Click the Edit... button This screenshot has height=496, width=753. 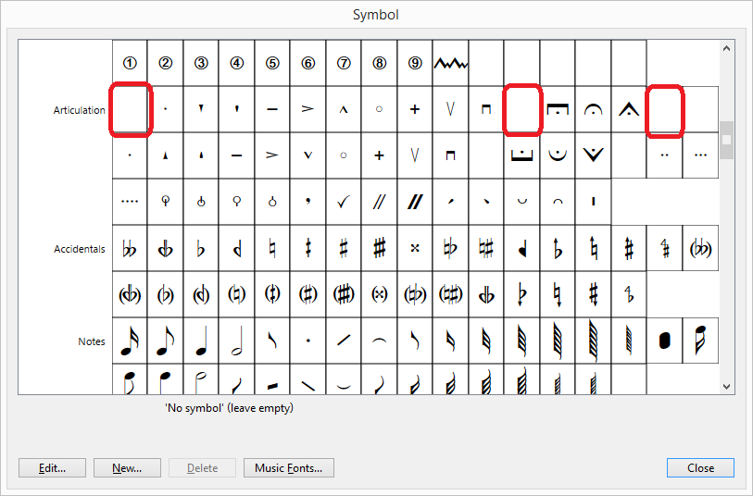(53, 467)
